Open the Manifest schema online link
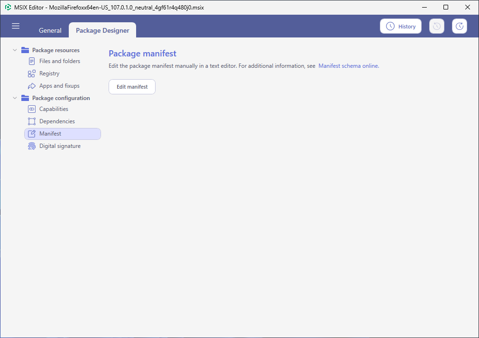This screenshot has height=338, width=479. [349, 66]
